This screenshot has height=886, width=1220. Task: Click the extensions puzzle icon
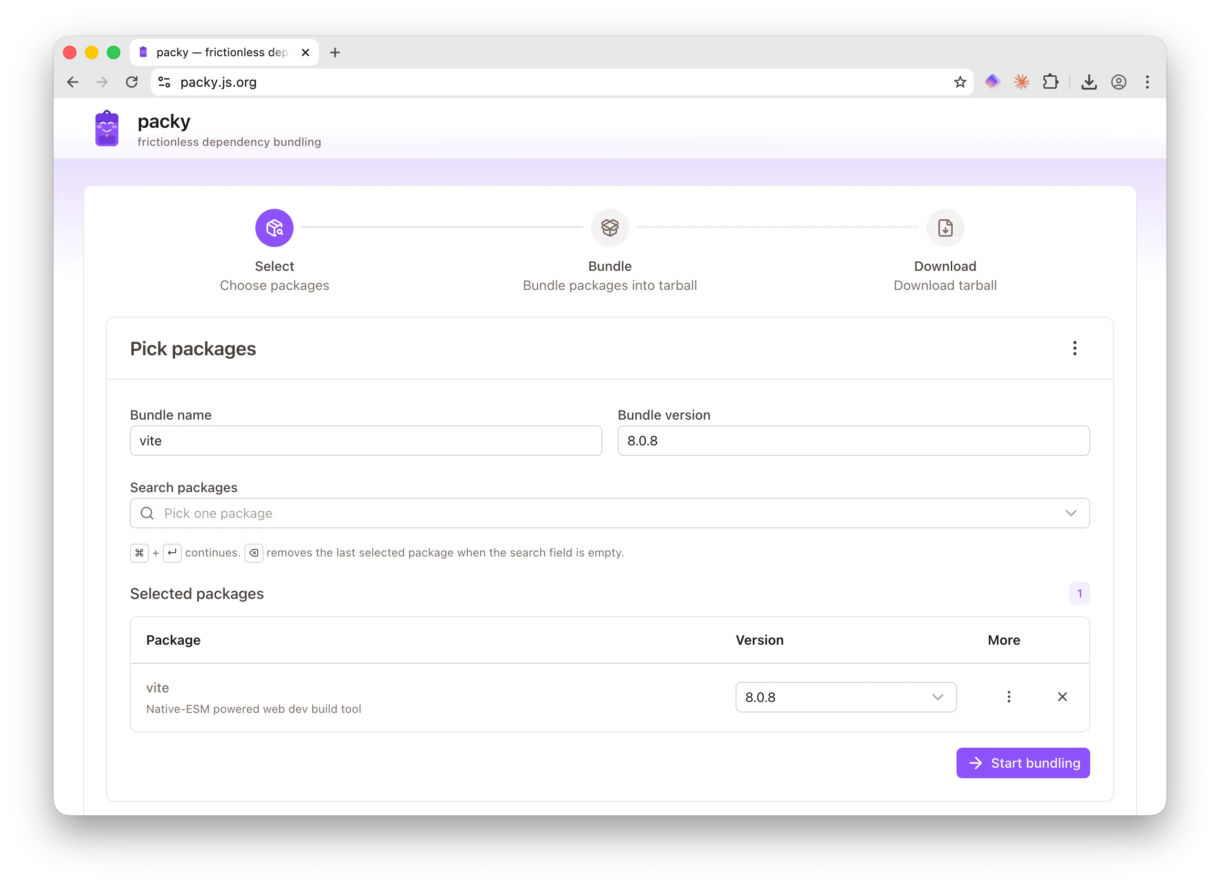point(1051,82)
